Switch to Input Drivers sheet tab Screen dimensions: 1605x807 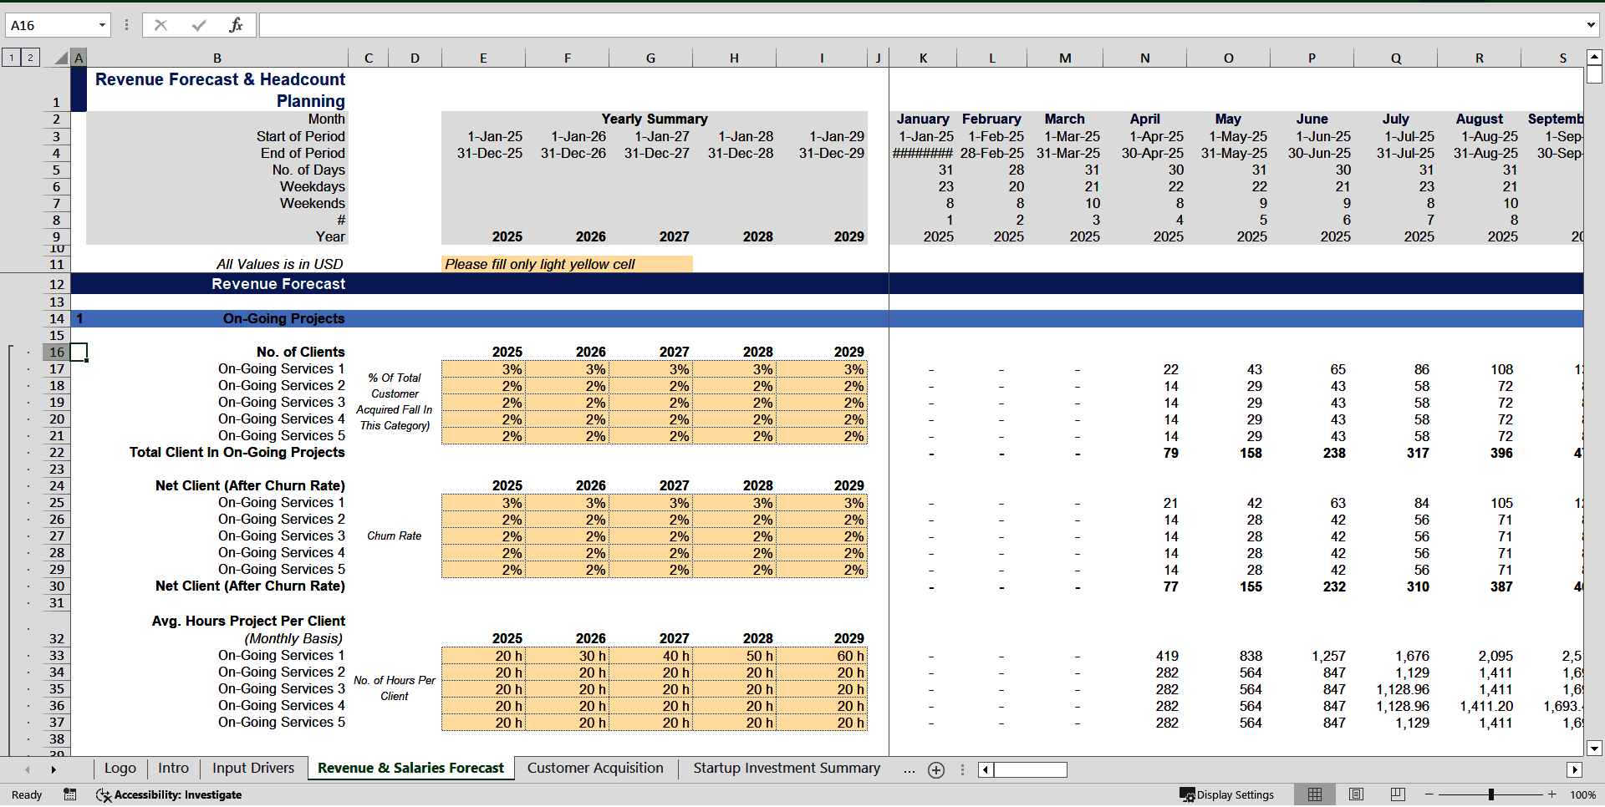(253, 769)
